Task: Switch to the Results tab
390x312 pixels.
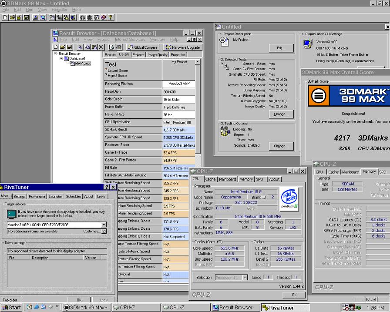Action: tap(110, 55)
